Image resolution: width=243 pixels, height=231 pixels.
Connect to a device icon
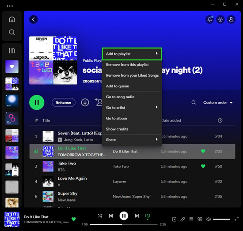point(200,219)
